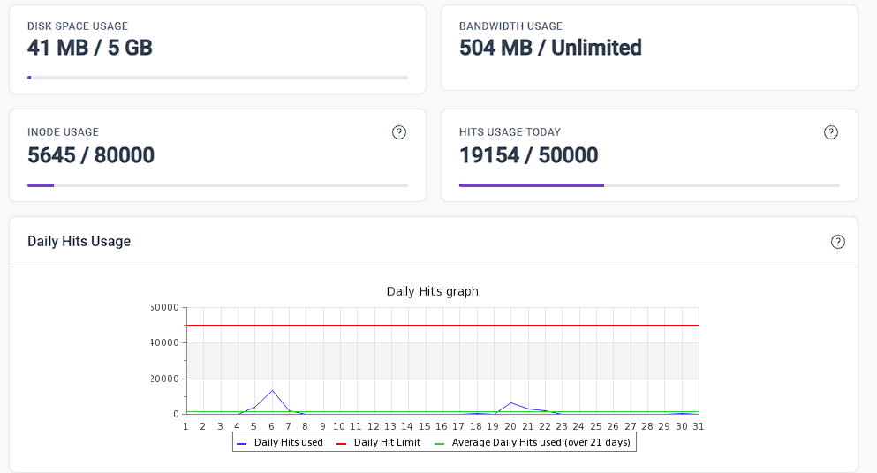Viewport: 877px width, 473px height.
Task: Click the Disk Space Usage progress bar
Action: point(217,78)
